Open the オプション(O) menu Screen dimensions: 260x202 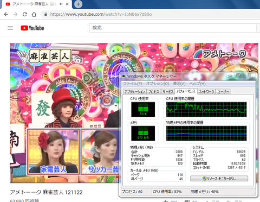click(x=158, y=84)
